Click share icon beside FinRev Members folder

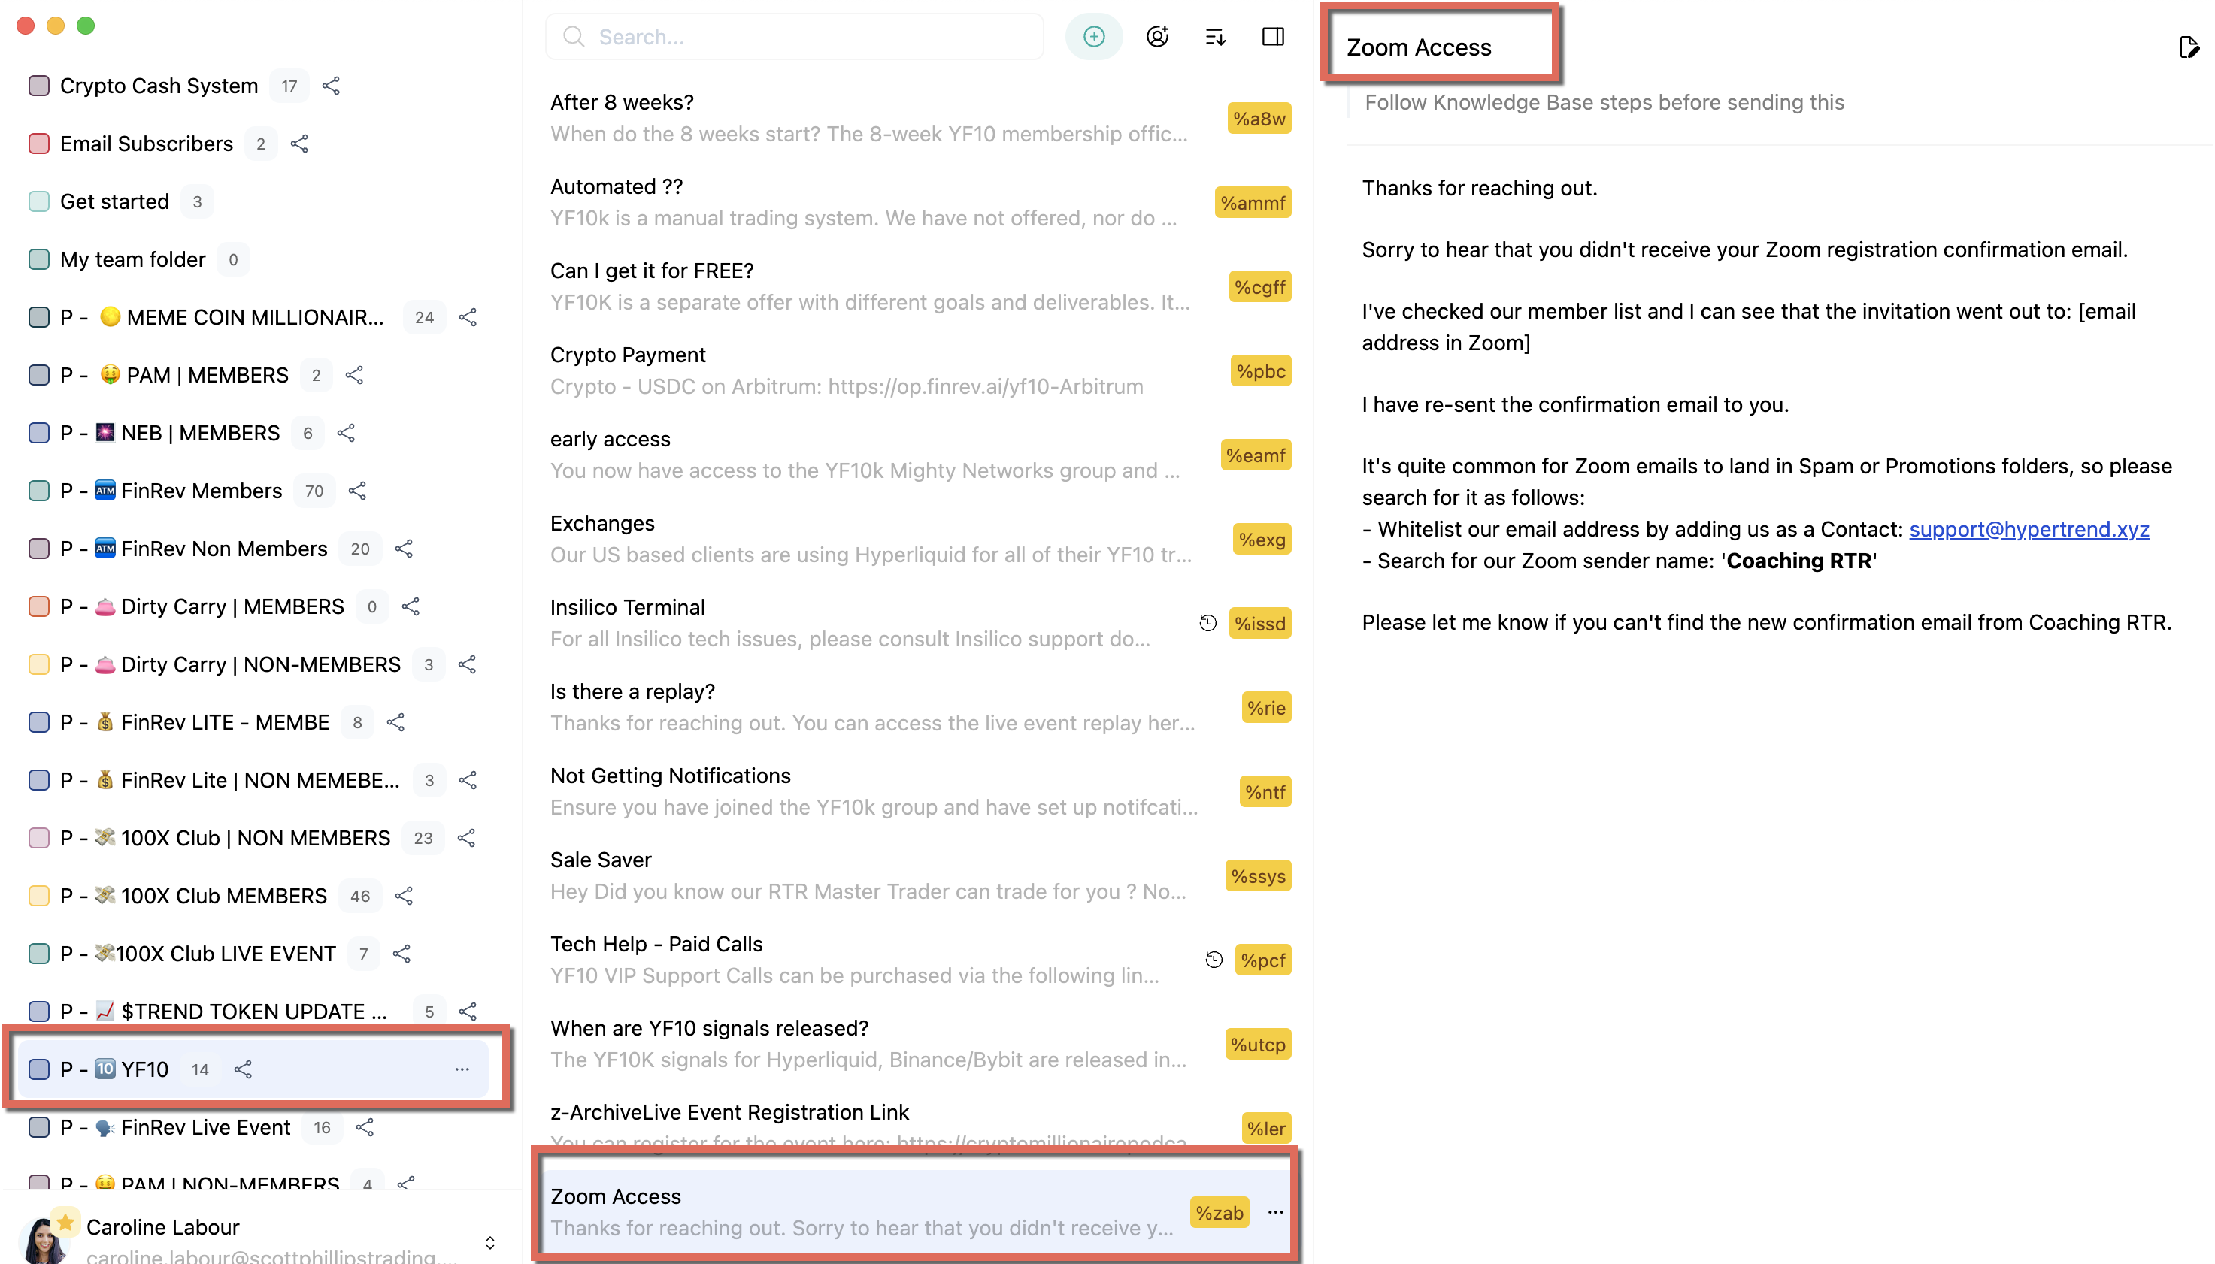357,491
